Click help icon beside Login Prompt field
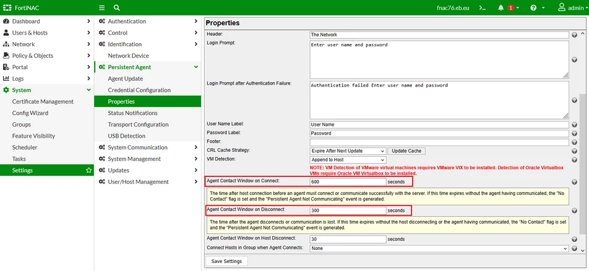 [574, 60]
